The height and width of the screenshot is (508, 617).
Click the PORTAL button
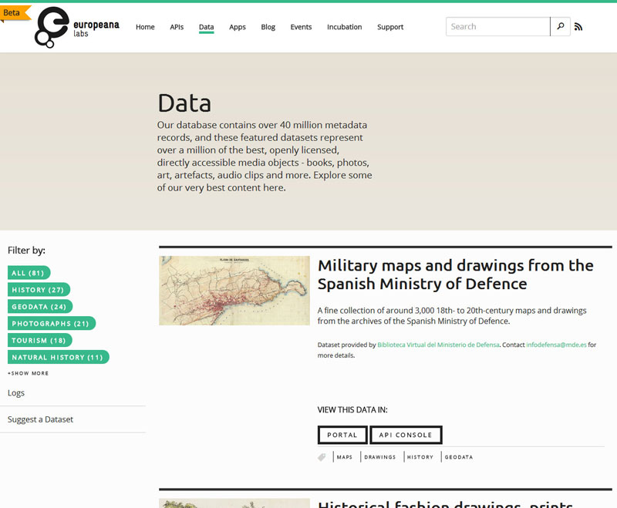[342, 435]
